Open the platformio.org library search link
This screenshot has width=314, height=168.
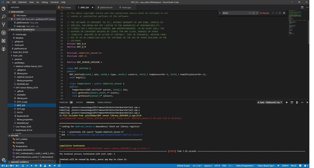tap(106, 135)
